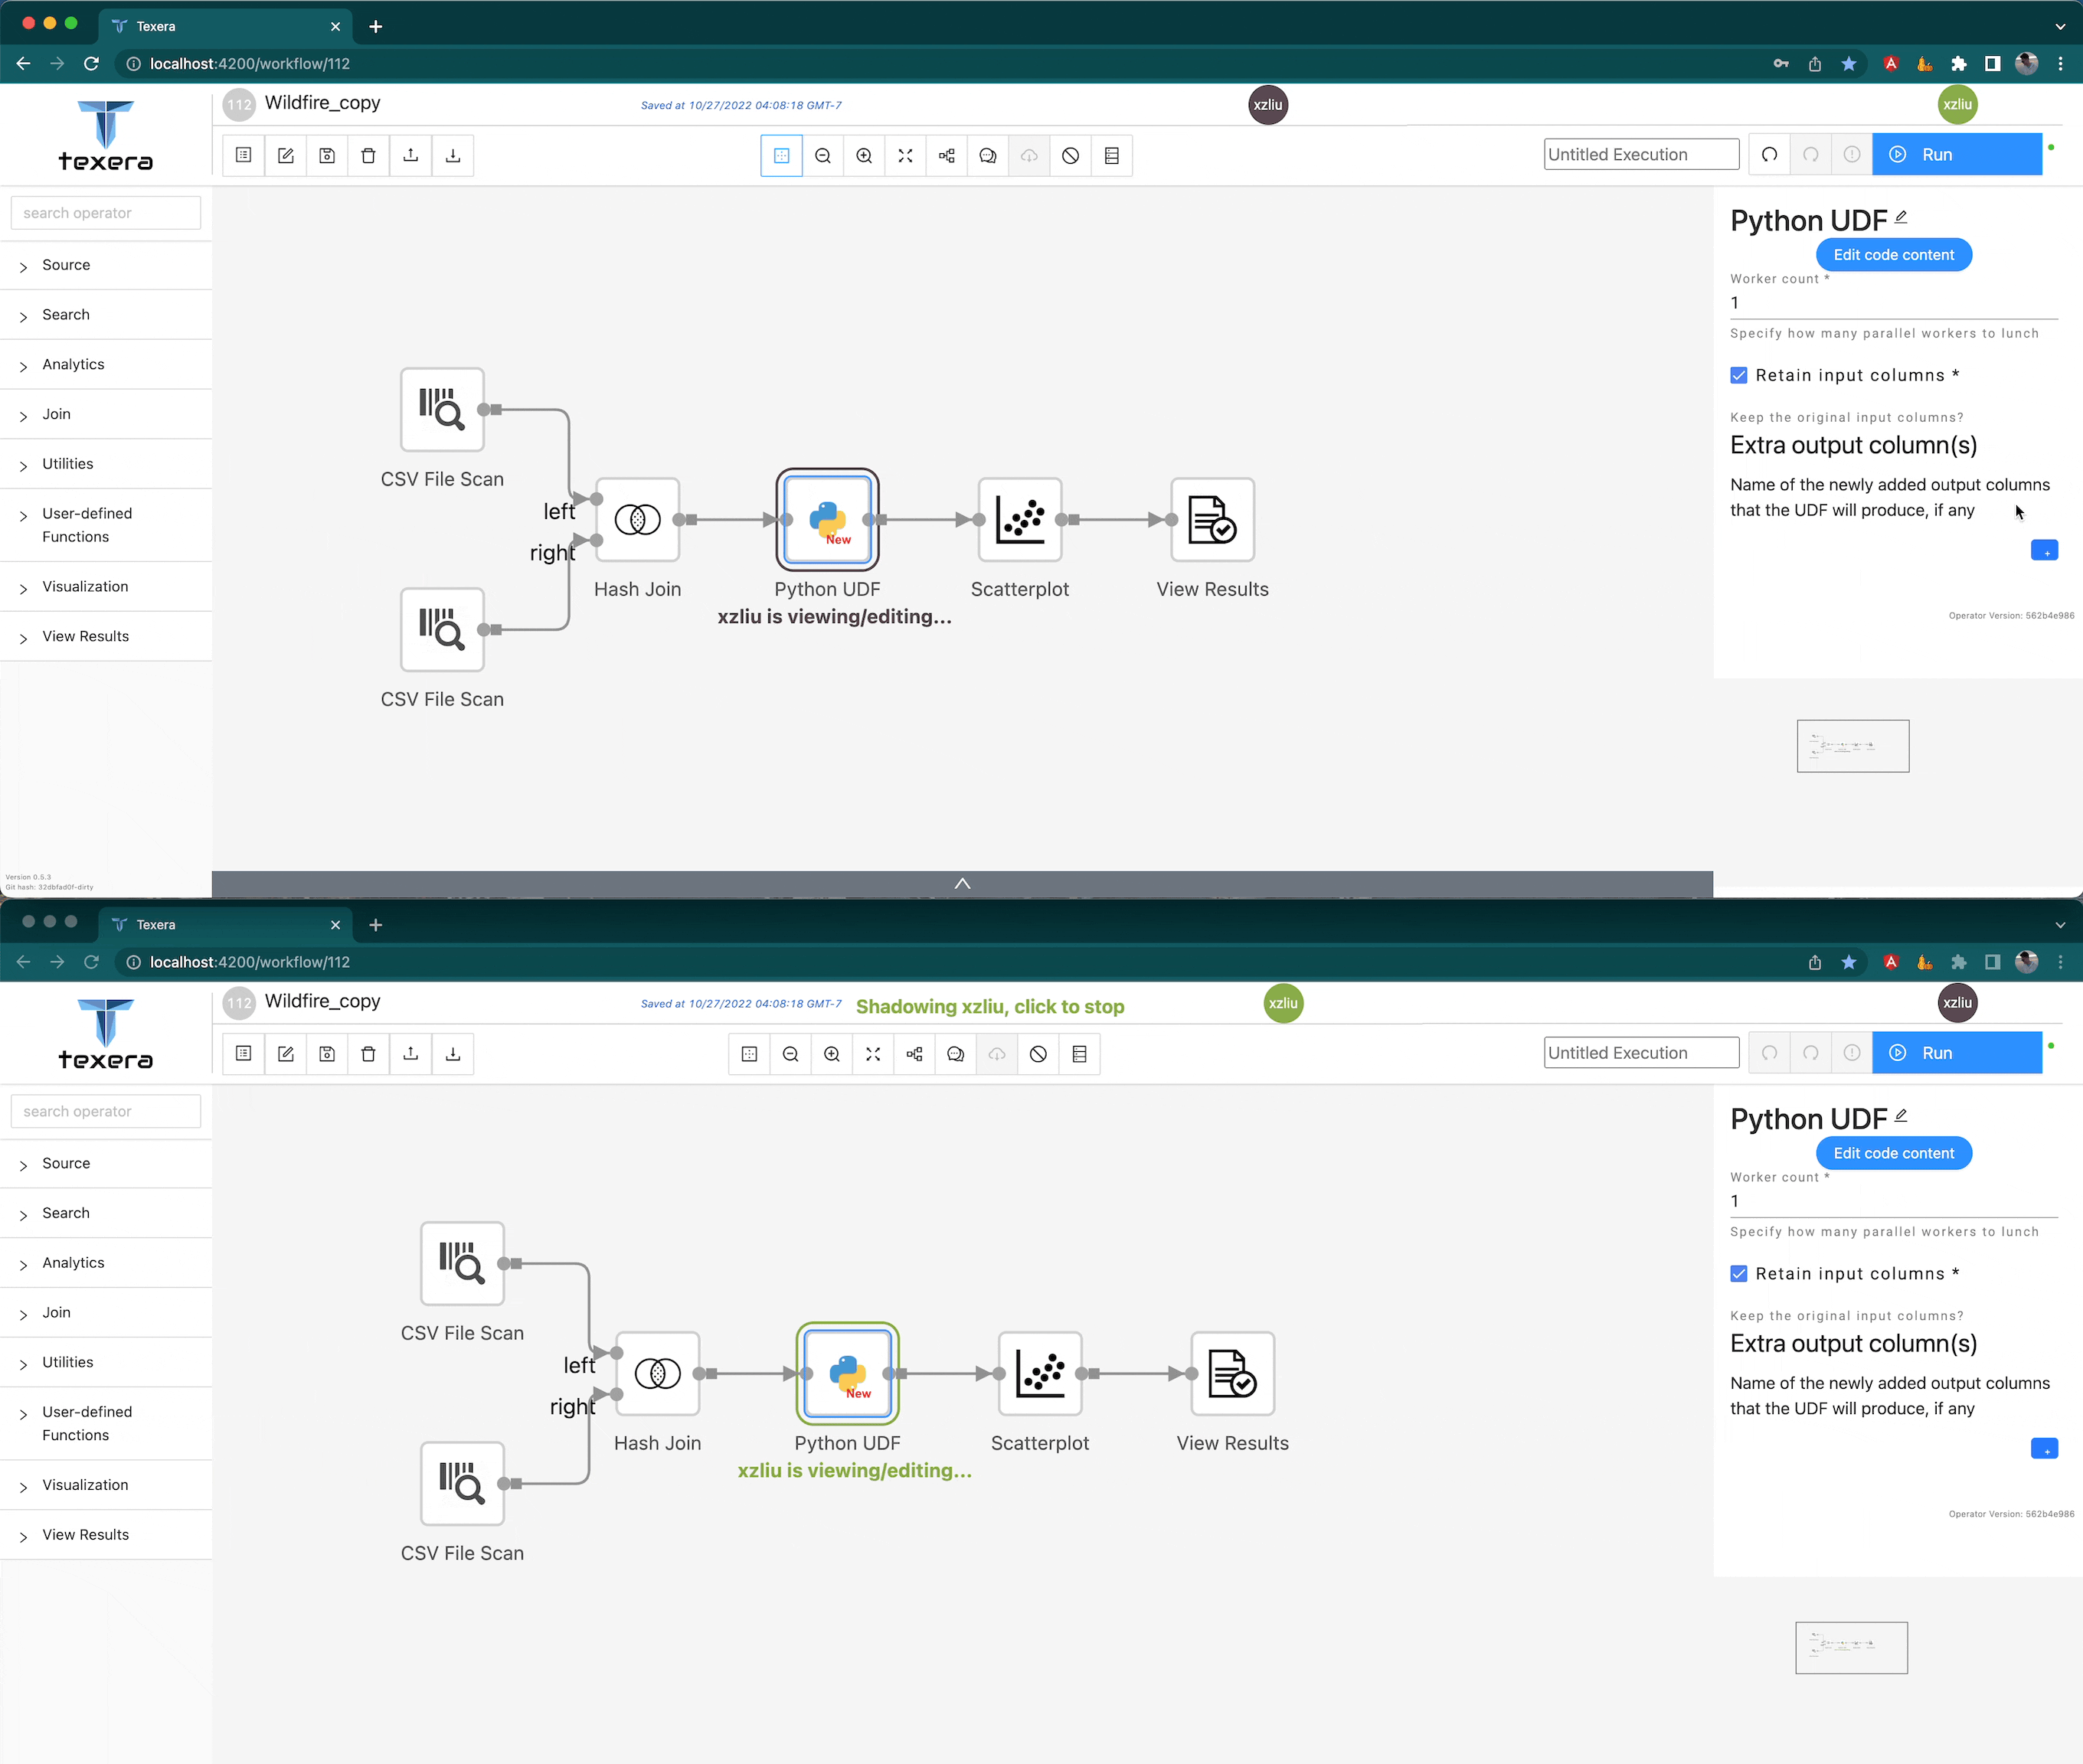The width and height of the screenshot is (2083, 1764).
Task: Expand Visualization category in bottom window sidebar
Action: tap(85, 1485)
